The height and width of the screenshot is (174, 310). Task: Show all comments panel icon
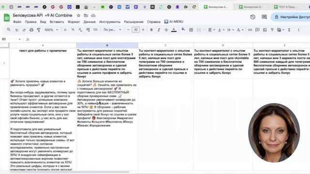point(264,17)
